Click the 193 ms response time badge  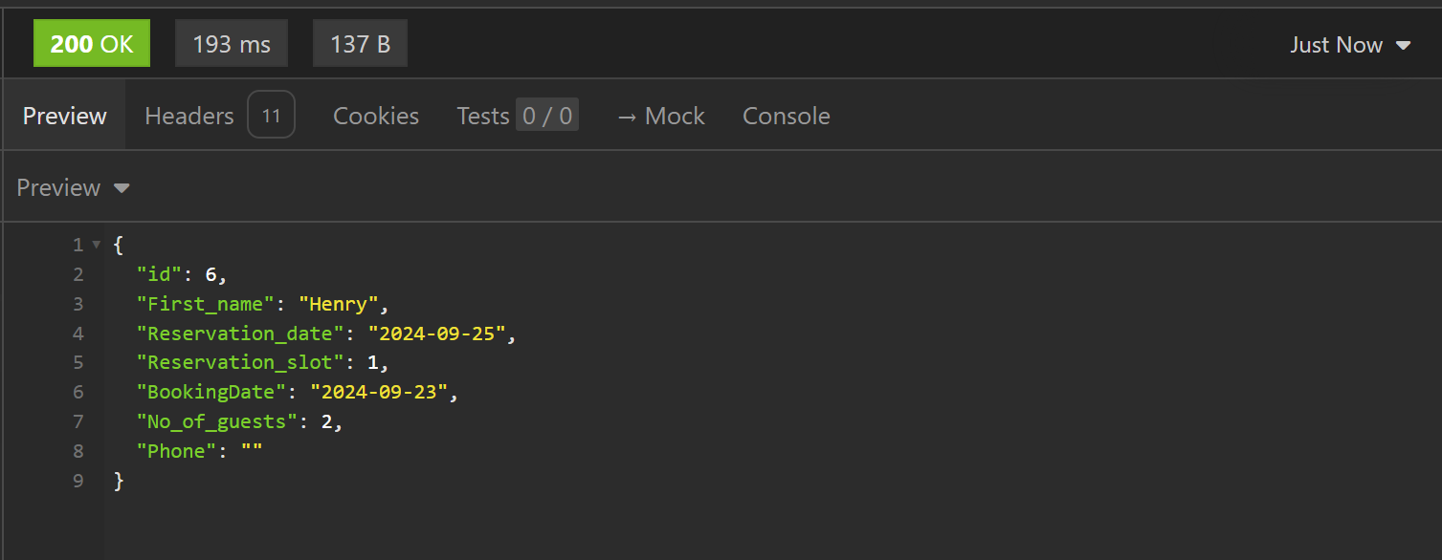231,44
